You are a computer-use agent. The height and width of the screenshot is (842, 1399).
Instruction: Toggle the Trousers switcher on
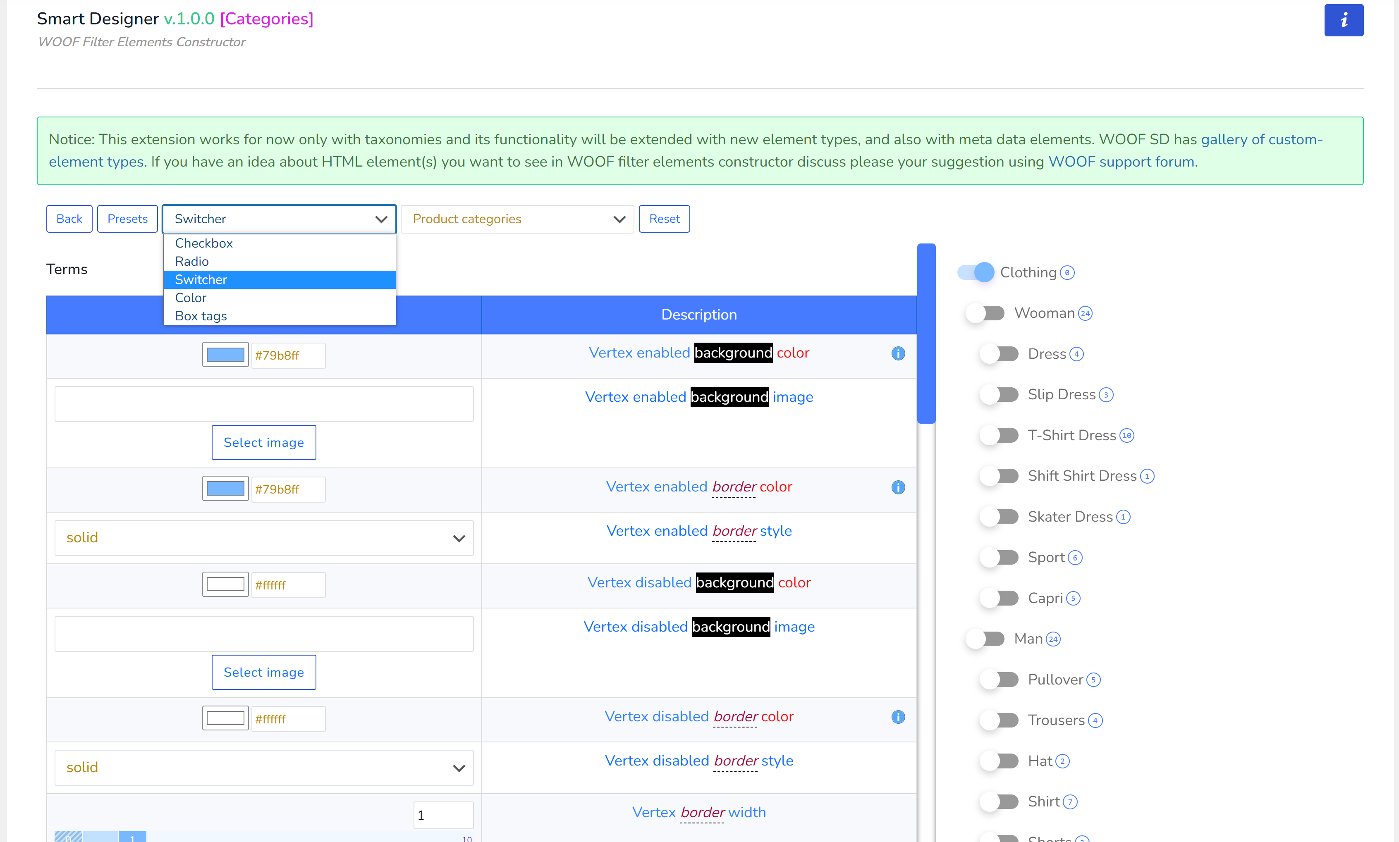point(999,720)
